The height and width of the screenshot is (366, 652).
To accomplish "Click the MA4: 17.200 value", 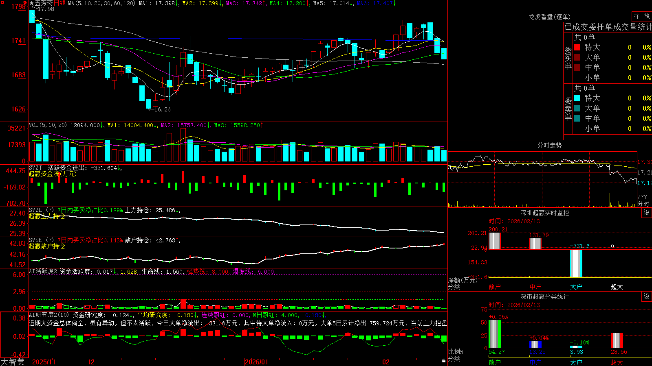I will pyautogui.click(x=289, y=3).
